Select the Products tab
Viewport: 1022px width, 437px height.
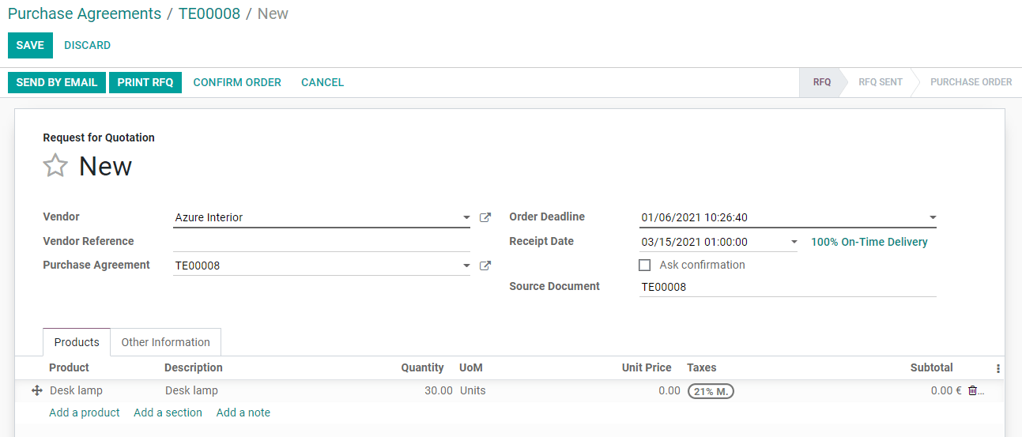point(77,342)
